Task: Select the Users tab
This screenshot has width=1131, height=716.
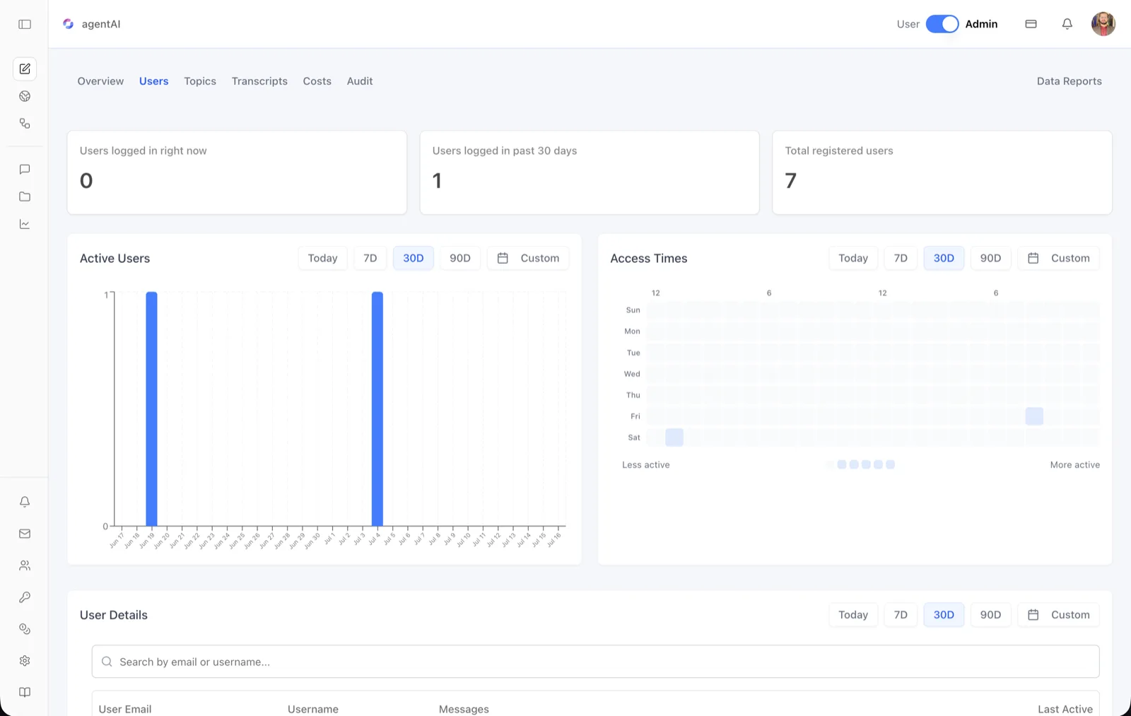Action: click(154, 81)
